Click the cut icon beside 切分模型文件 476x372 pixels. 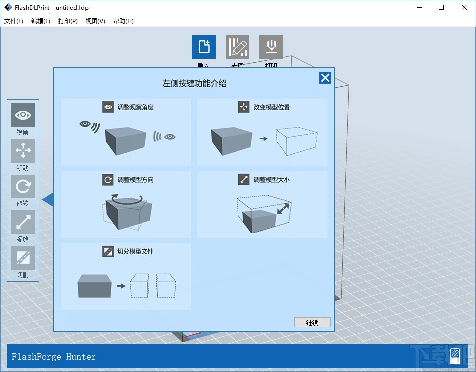[x=108, y=251]
